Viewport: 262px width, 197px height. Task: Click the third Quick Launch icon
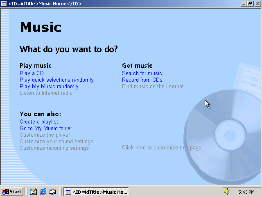52,192
